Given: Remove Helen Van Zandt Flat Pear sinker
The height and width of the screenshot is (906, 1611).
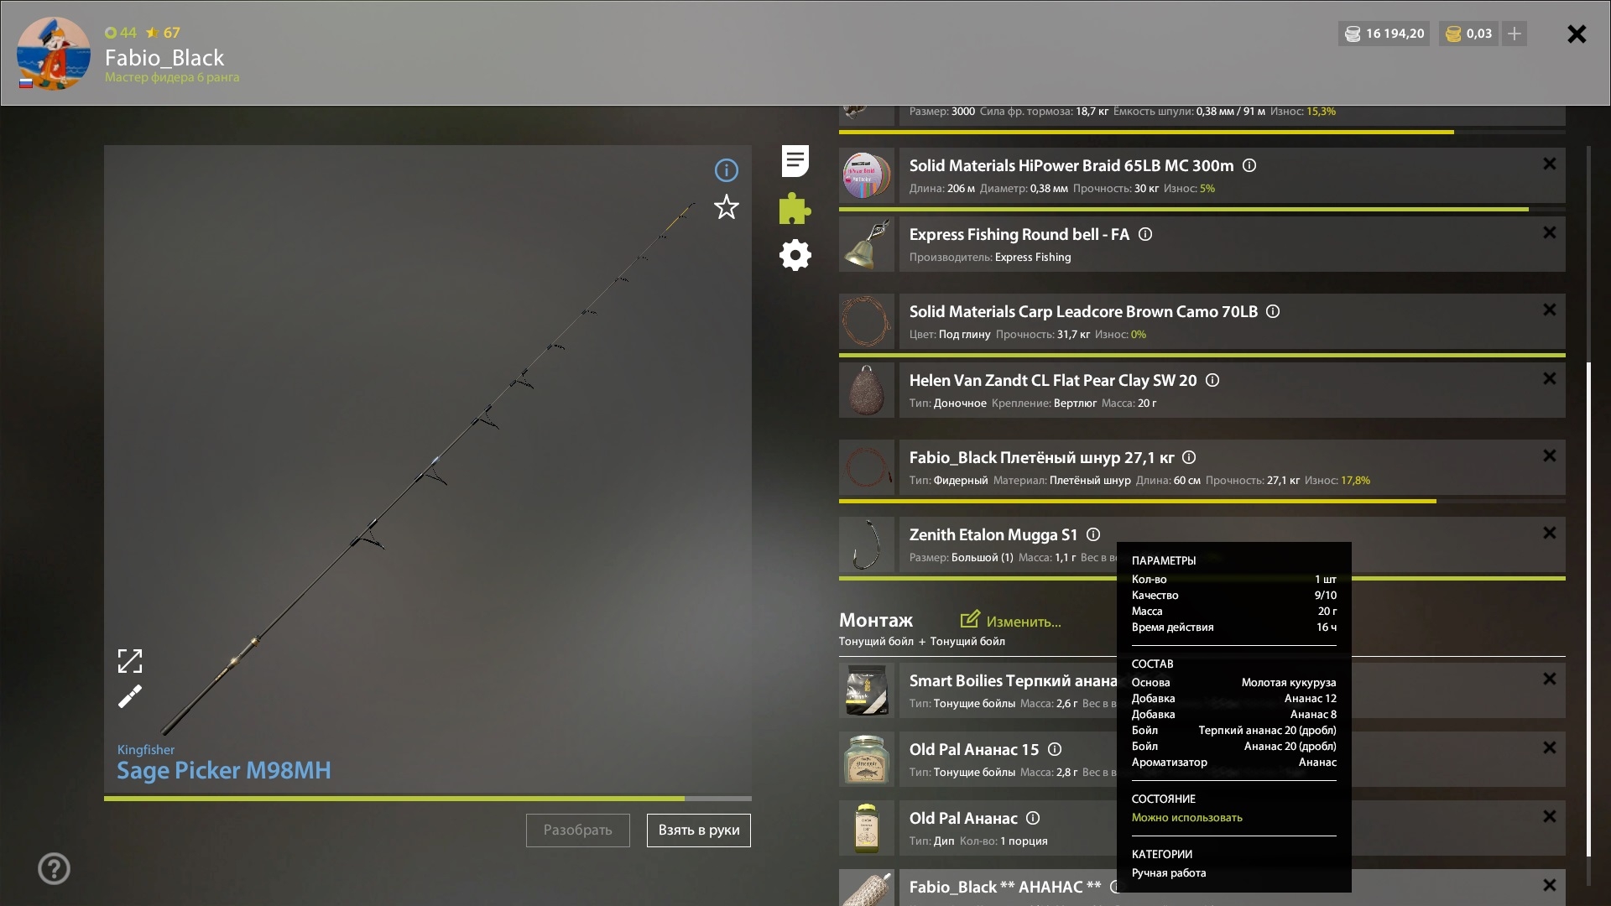Looking at the screenshot, I should 1549,379.
